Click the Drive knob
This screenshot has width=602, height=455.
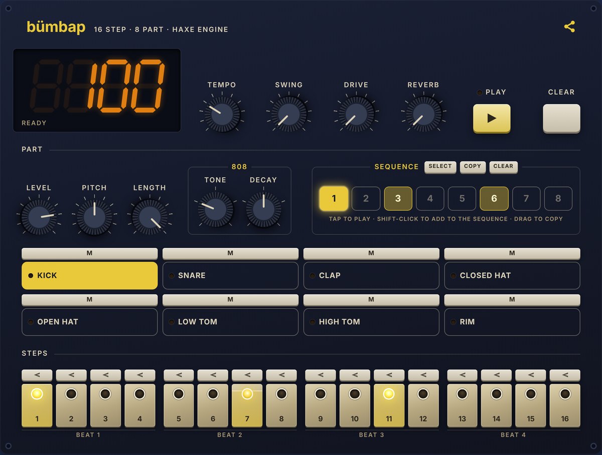pyautogui.click(x=356, y=114)
